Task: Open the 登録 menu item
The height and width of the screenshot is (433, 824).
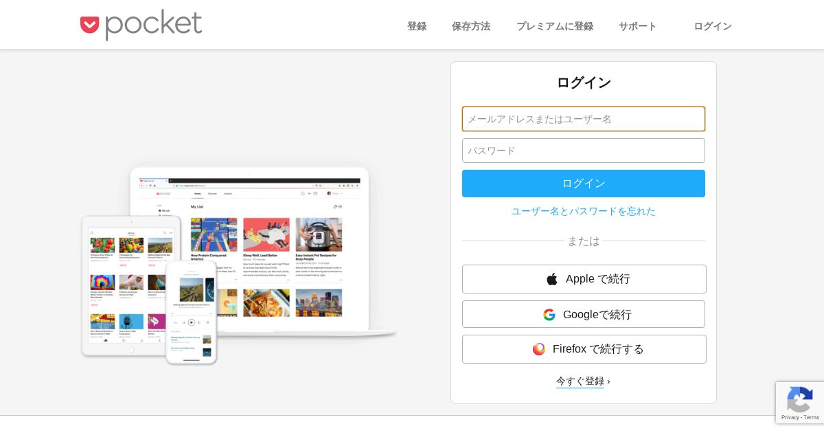Action: [417, 26]
